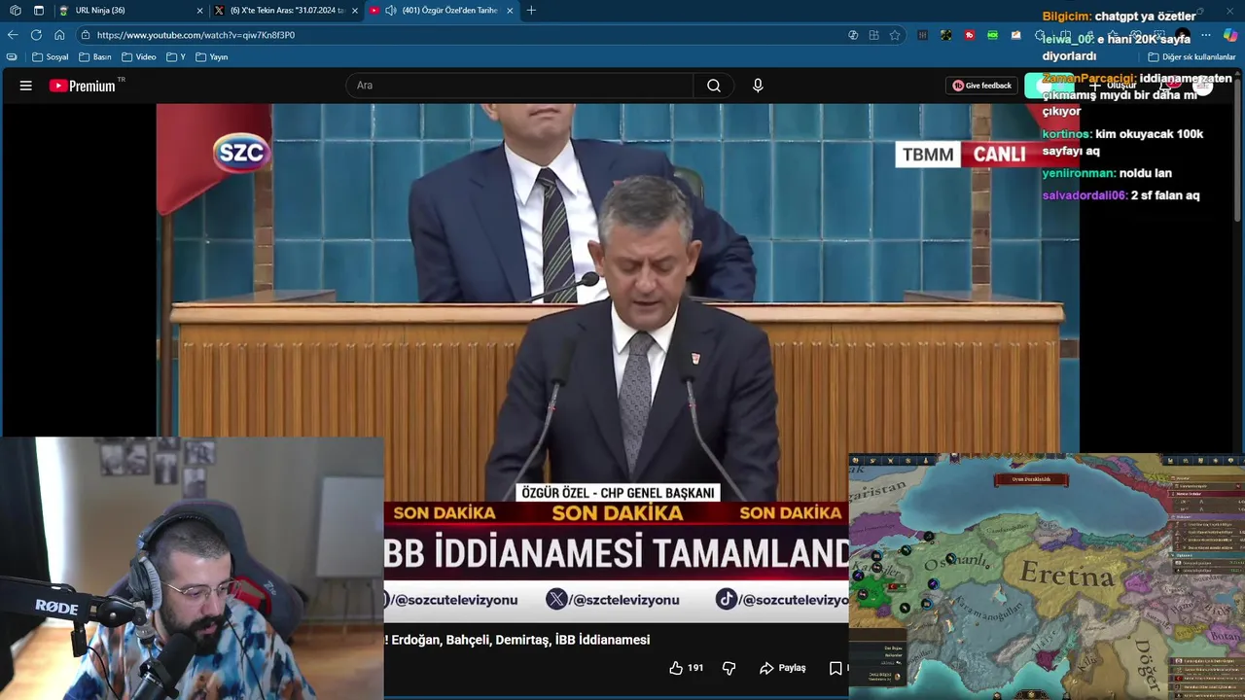Click the YouTube search magnifier button
This screenshot has height=700, width=1245.
tap(714, 86)
